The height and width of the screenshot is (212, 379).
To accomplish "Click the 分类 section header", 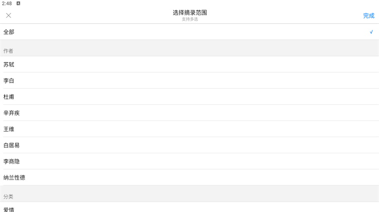I will pos(8,196).
